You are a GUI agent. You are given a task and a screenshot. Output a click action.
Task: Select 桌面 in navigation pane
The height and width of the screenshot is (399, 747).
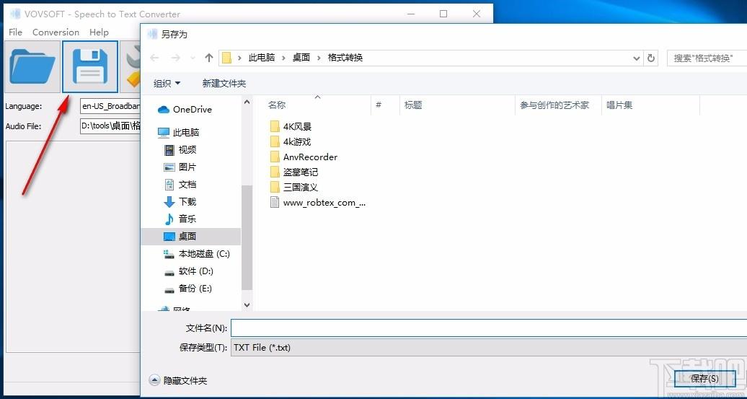coord(191,237)
